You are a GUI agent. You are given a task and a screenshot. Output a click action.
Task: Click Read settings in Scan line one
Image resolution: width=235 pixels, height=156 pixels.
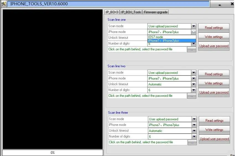tap(214, 28)
